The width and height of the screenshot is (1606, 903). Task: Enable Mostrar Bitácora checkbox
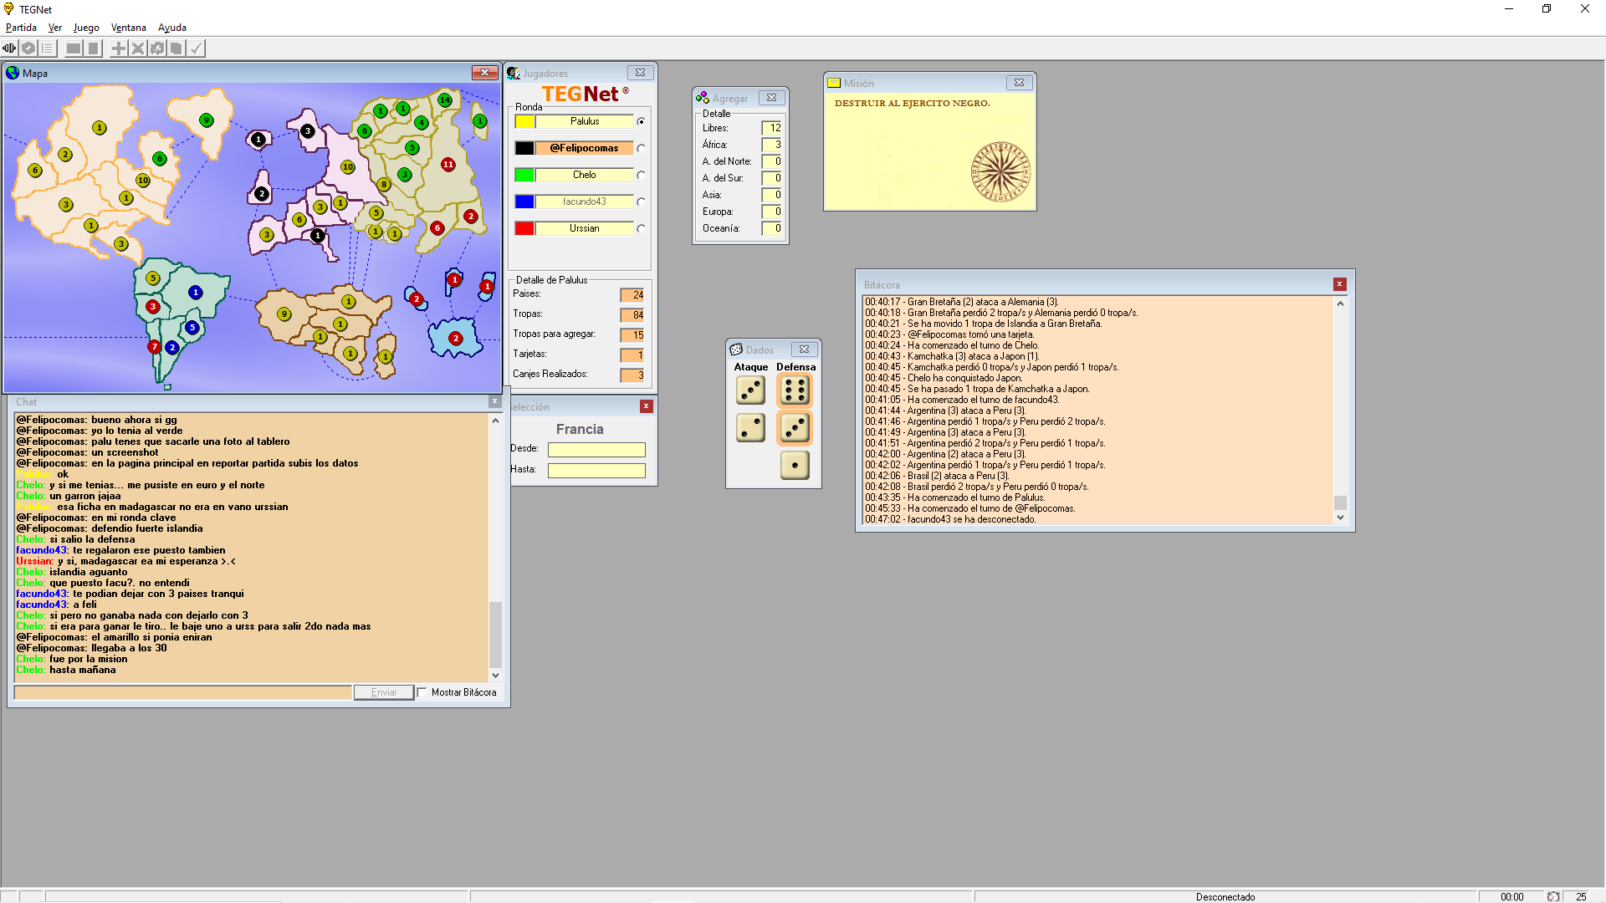pos(422,692)
